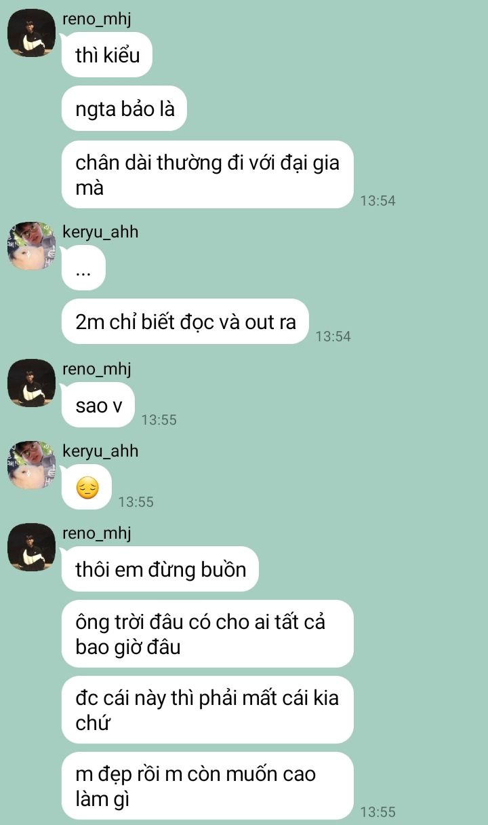Tap "m đẹp rồi m còn muốn cao" message

click(207, 786)
